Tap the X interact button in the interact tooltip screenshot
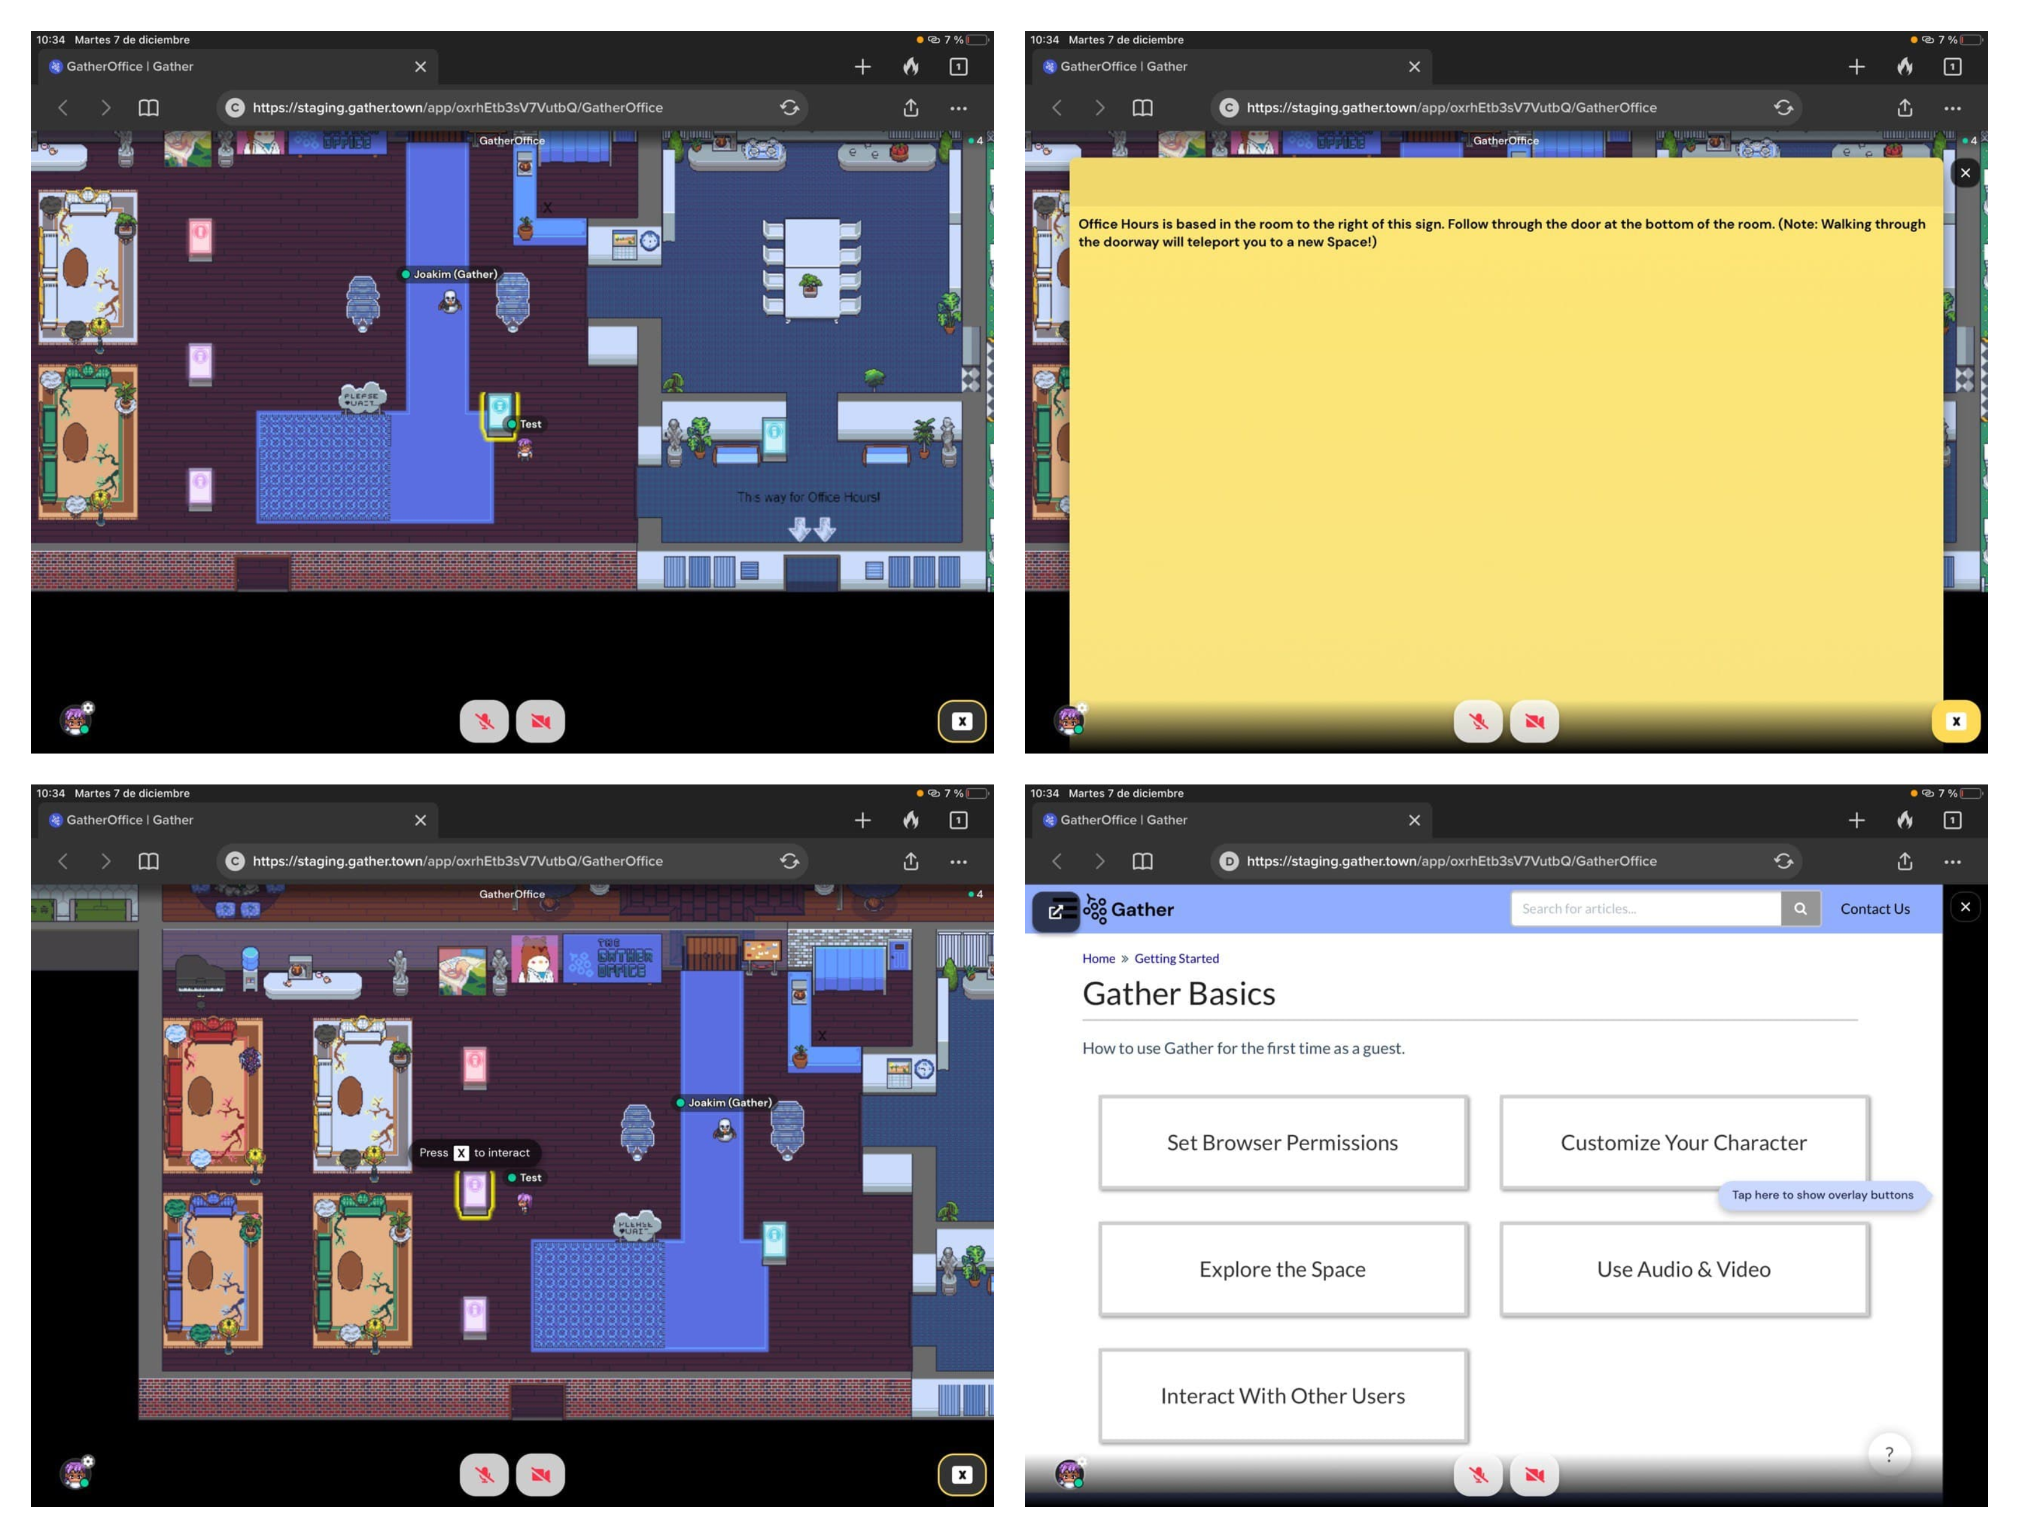2019x1538 pixels. [961, 1474]
